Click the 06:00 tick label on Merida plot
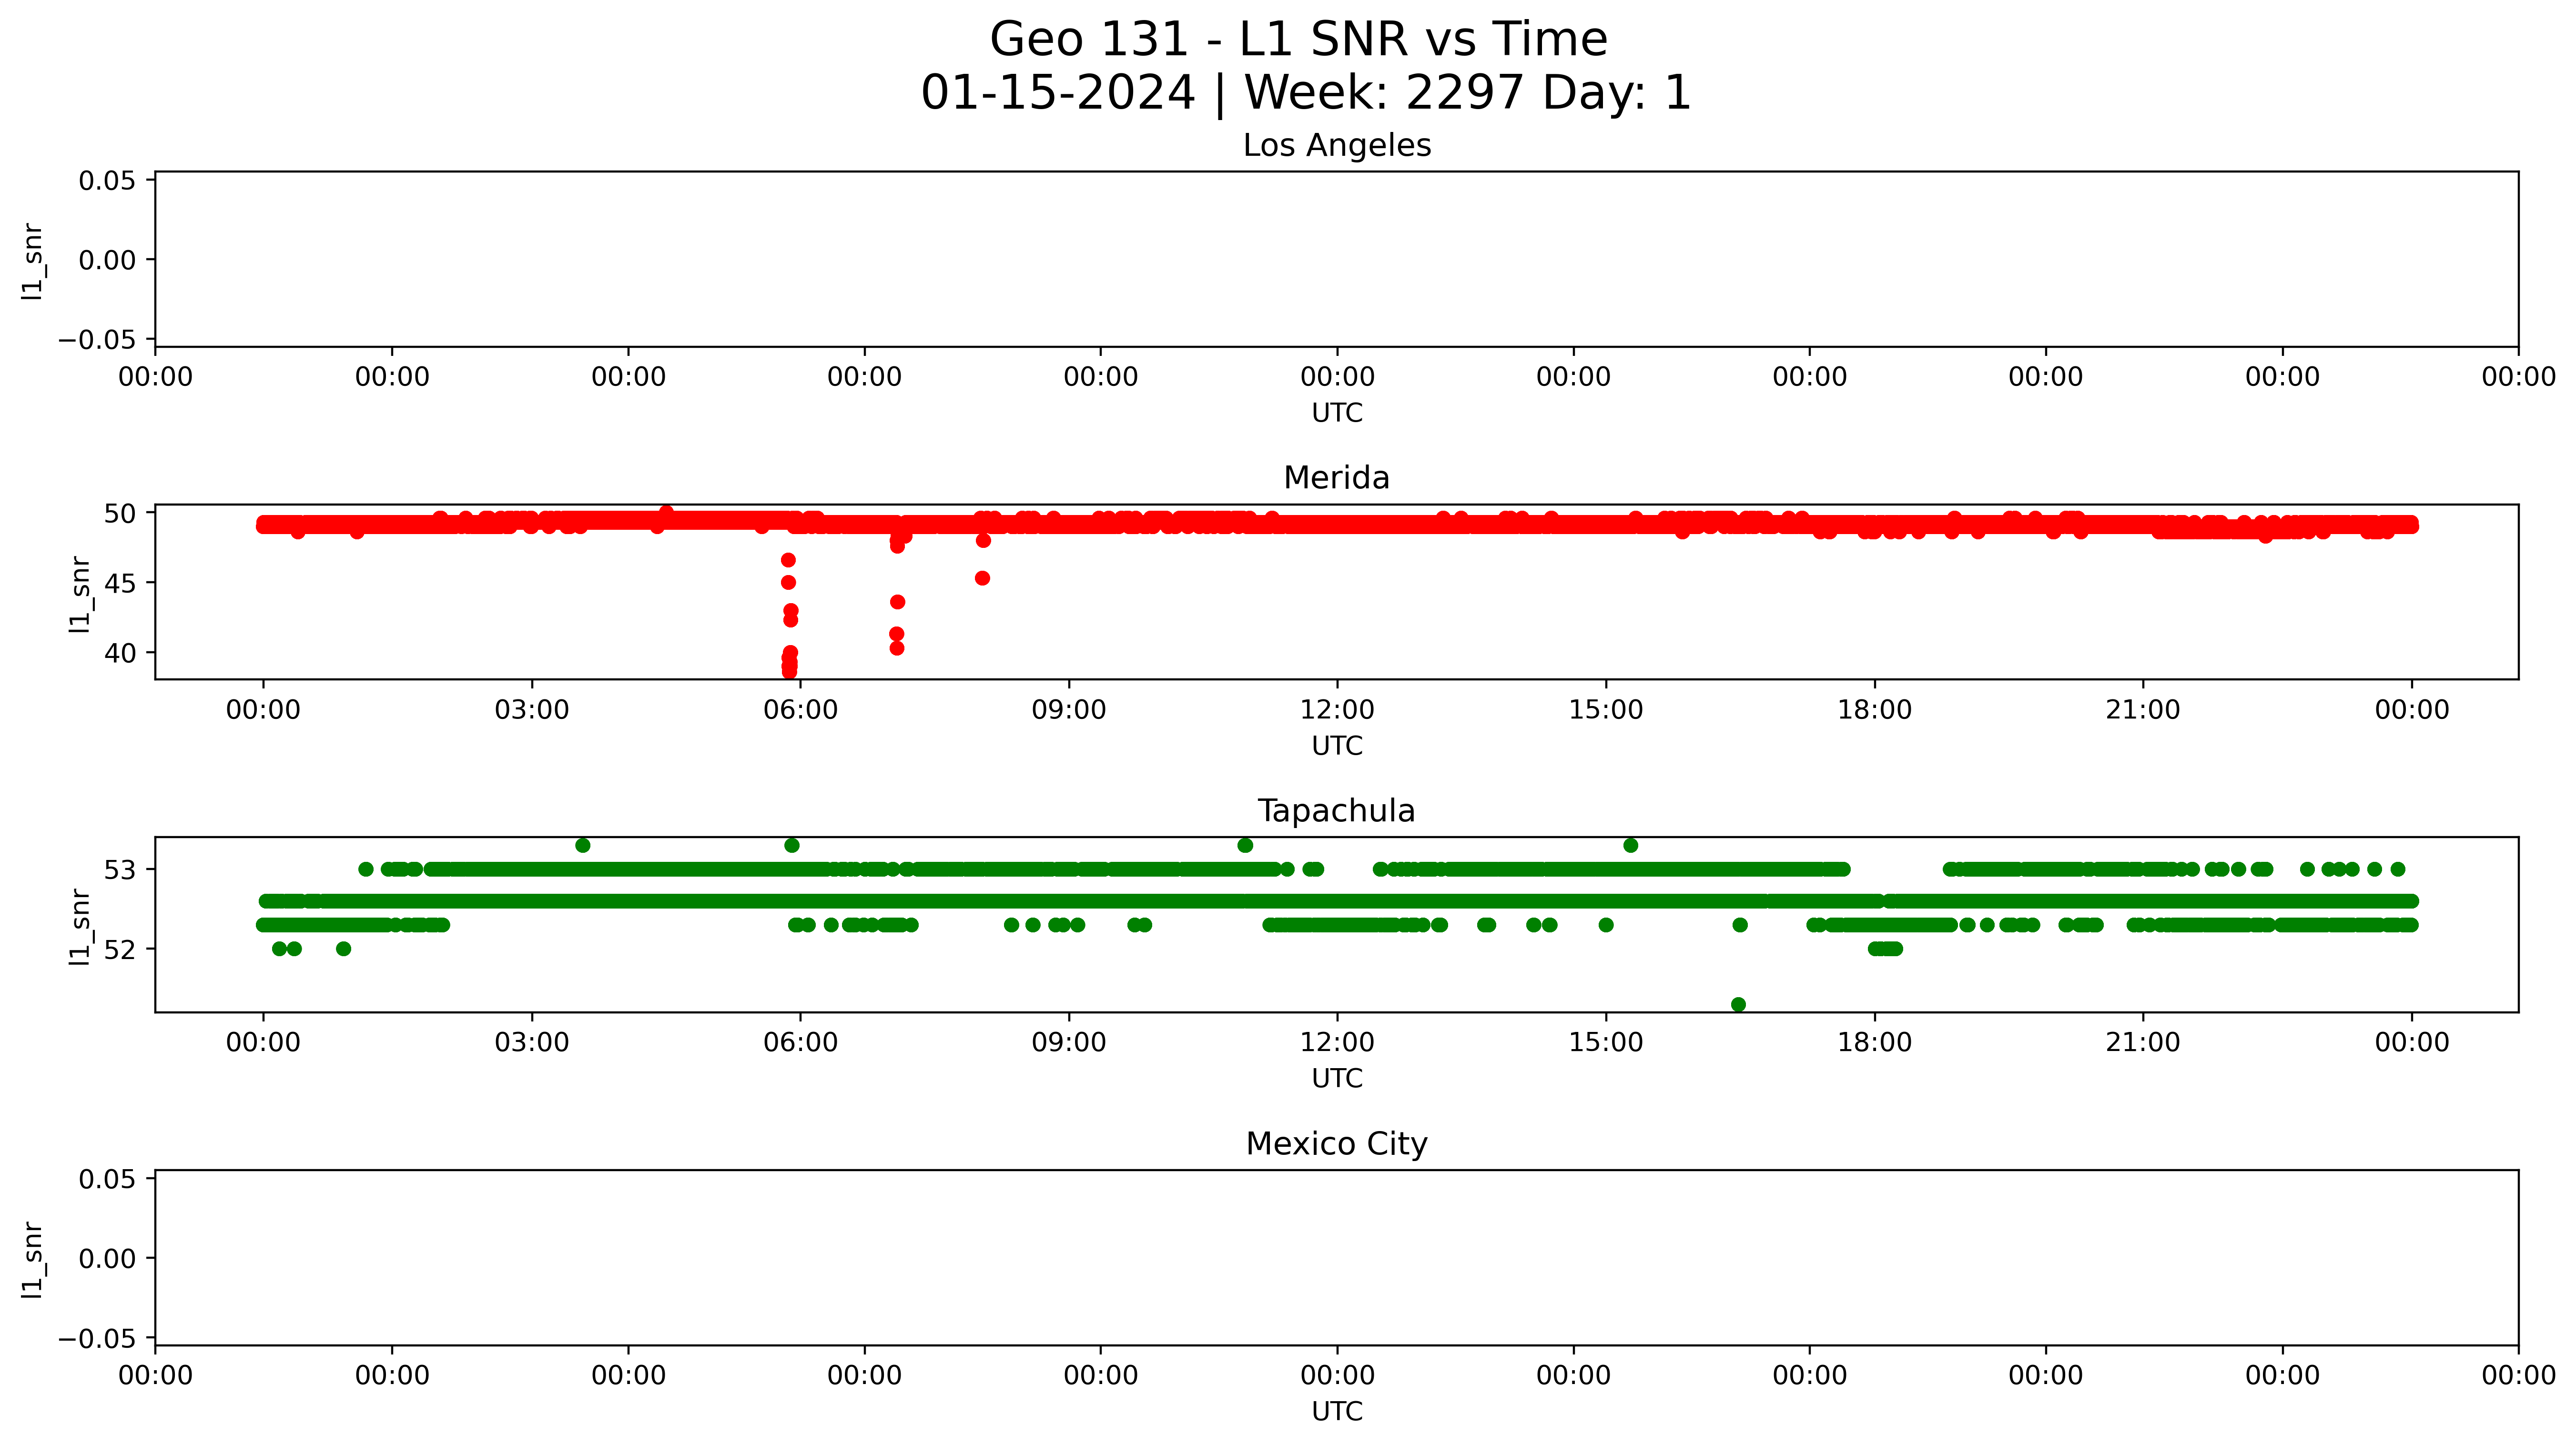 [x=800, y=710]
